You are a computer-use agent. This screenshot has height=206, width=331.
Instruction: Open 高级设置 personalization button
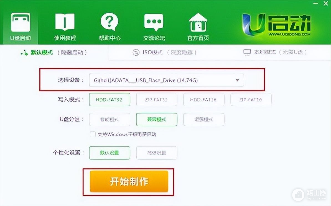pos(157,153)
